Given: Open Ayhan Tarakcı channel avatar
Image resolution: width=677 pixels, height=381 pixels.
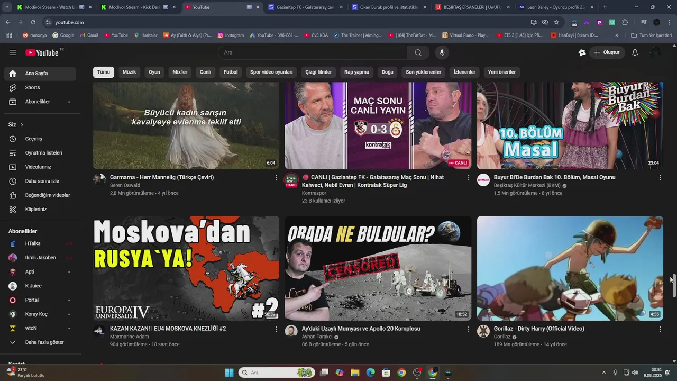Looking at the screenshot, I should (x=291, y=331).
